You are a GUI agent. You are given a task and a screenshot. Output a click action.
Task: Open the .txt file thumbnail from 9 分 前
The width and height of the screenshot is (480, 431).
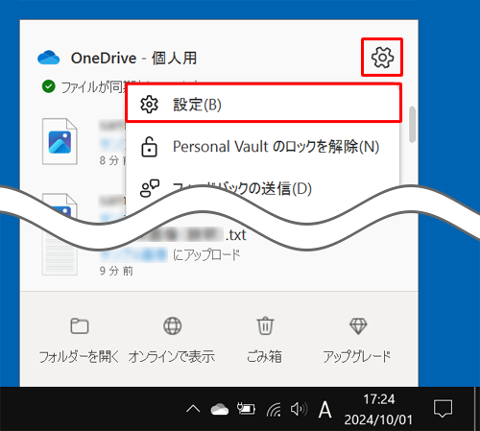tap(60, 256)
